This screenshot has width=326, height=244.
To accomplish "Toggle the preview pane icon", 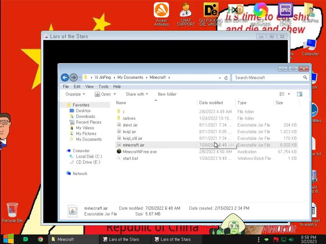I will click(300, 94).
